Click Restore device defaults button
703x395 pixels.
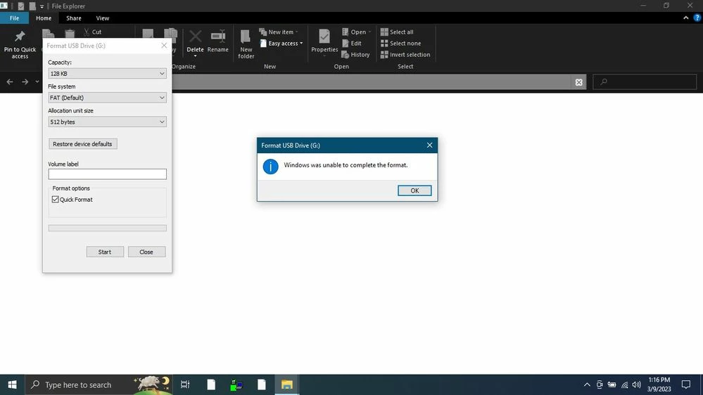pos(82,144)
